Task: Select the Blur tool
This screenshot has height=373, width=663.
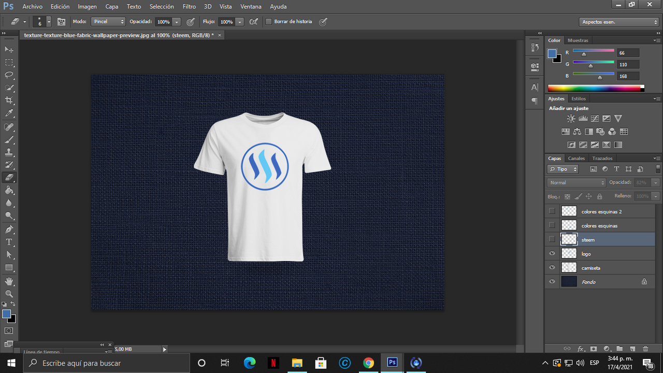Action: point(9,203)
